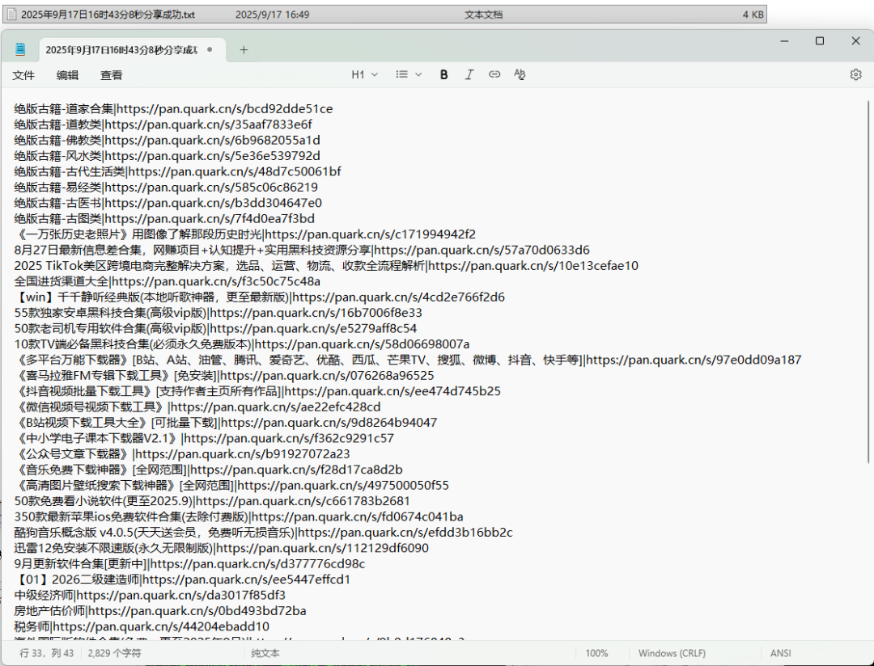
Task: Click the clear formatting icon
Action: [x=520, y=74]
